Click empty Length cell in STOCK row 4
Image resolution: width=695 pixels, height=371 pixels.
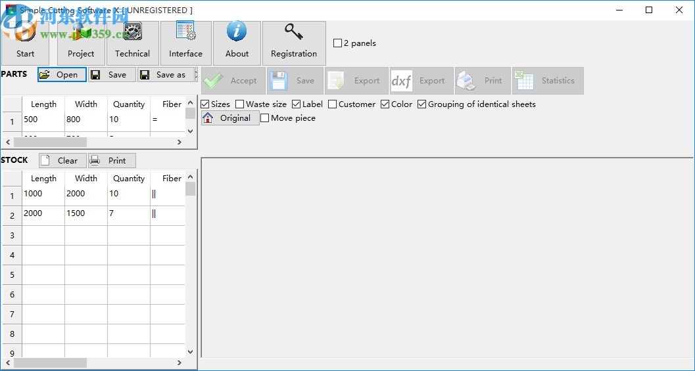tap(43, 255)
